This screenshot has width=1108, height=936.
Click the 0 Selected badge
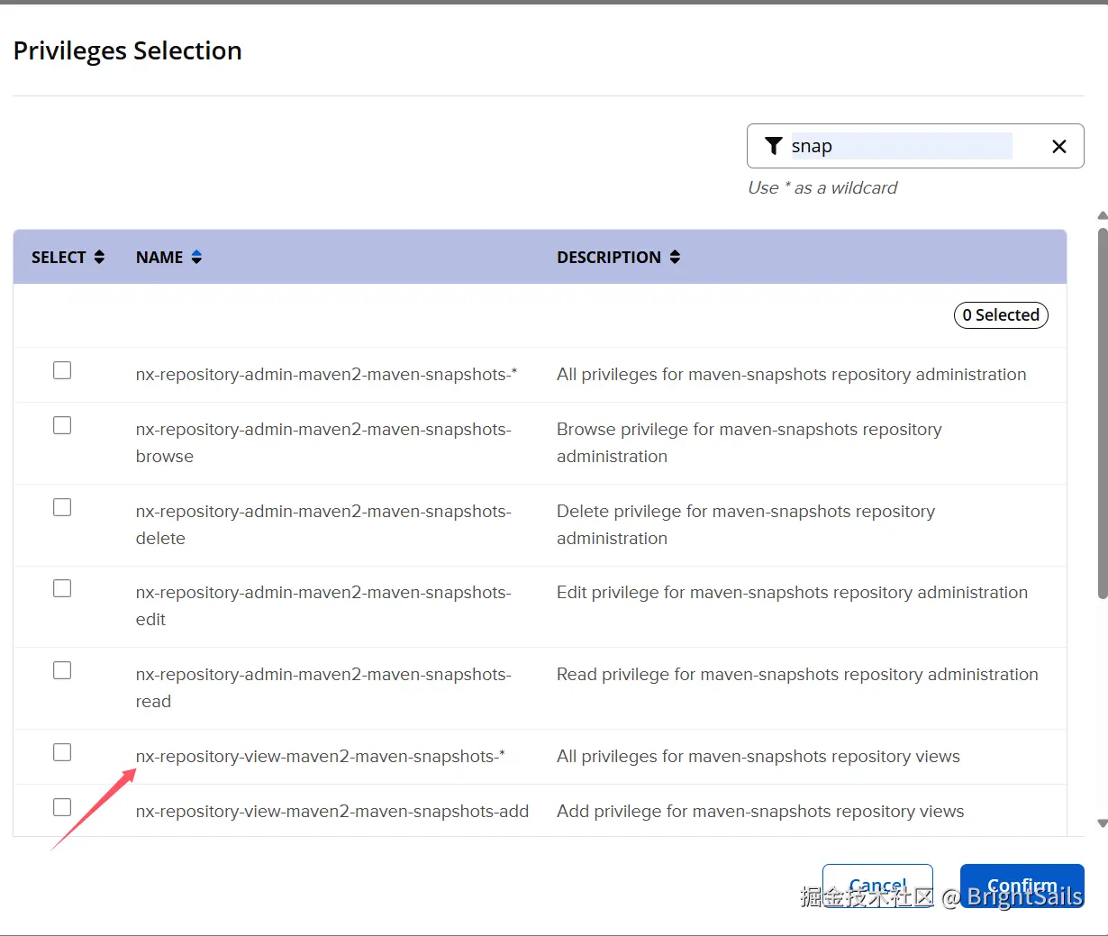(1001, 315)
